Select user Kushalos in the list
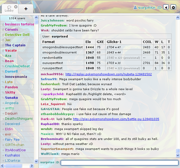 (17, 155)
